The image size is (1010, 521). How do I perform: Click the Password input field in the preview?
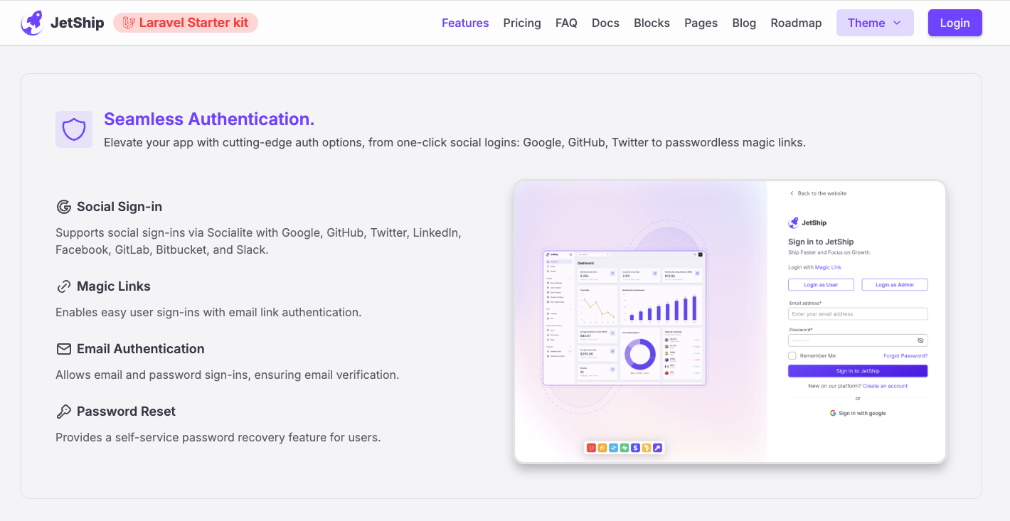click(858, 340)
